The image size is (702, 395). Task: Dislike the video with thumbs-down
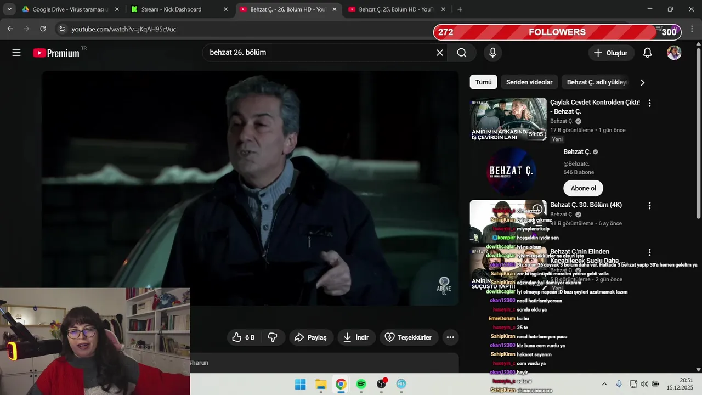tap(273, 337)
